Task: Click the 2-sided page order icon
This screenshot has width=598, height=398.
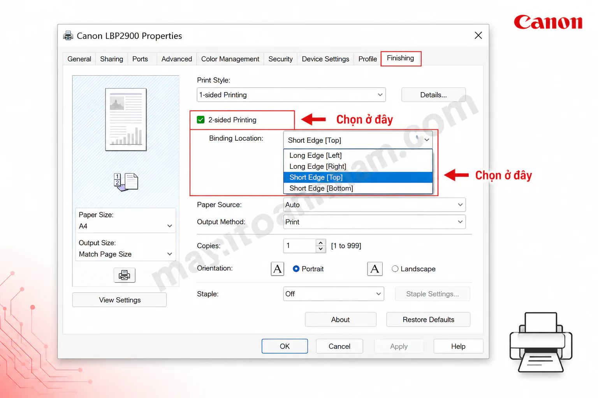Action: (x=126, y=182)
